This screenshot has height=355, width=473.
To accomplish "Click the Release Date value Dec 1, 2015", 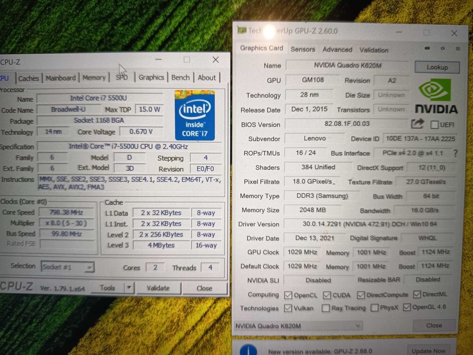I will click(309, 109).
